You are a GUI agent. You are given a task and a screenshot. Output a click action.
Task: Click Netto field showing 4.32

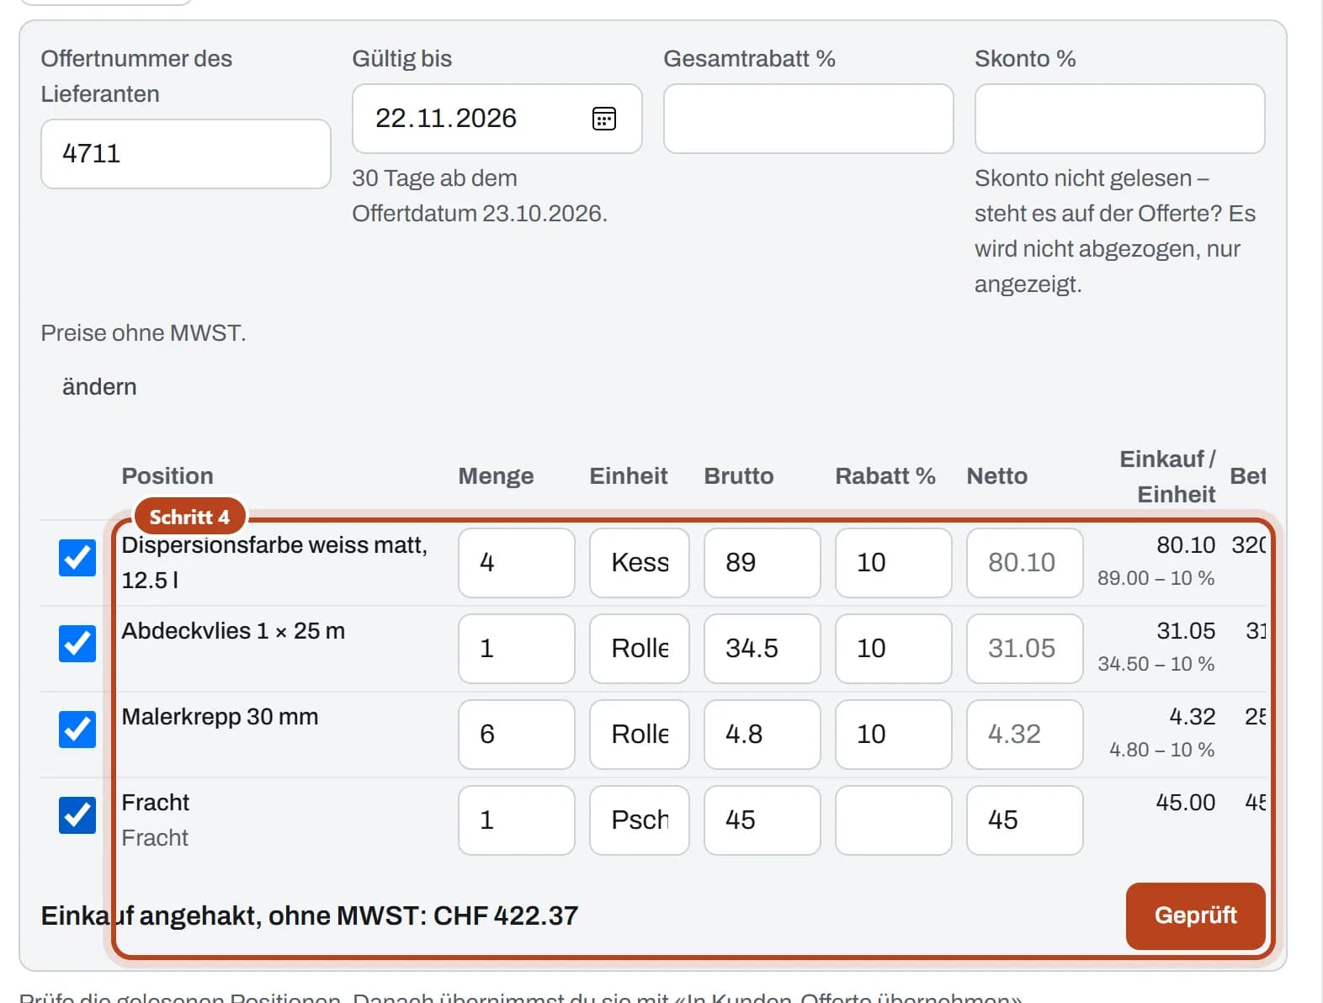[x=1025, y=735]
